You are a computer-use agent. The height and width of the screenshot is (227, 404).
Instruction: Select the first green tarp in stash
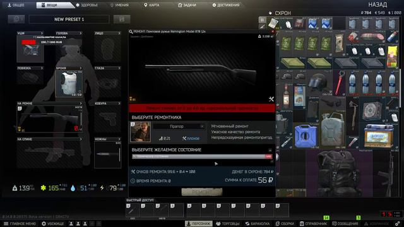pyautogui.click(x=293, y=63)
